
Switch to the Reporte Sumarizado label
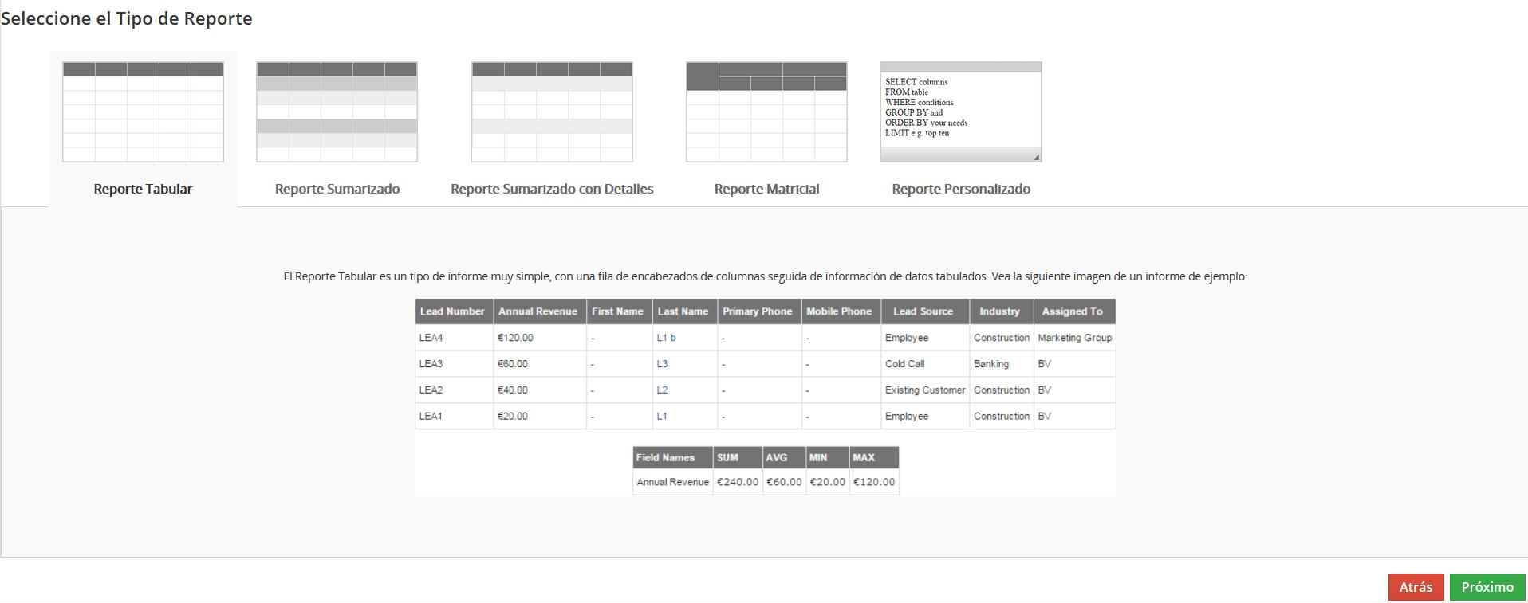[x=337, y=189]
